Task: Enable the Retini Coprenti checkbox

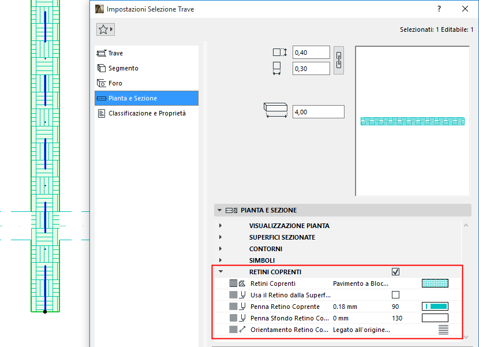Action: click(395, 272)
